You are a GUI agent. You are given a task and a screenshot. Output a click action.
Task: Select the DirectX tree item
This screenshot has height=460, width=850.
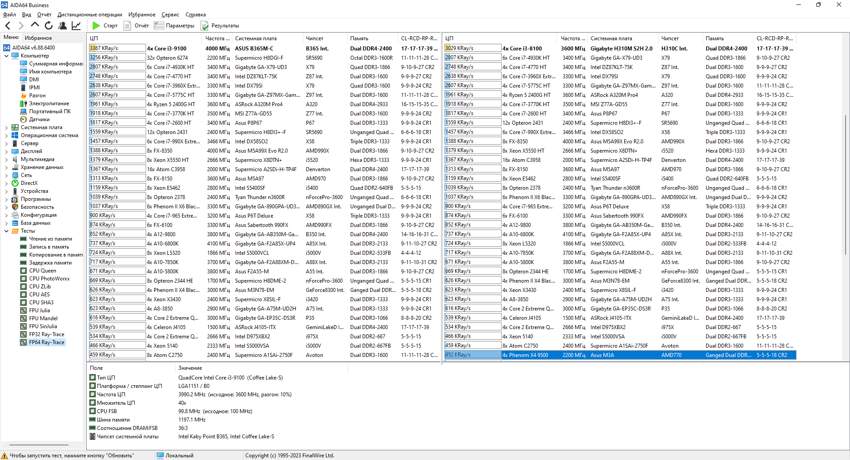click(25, 183)
